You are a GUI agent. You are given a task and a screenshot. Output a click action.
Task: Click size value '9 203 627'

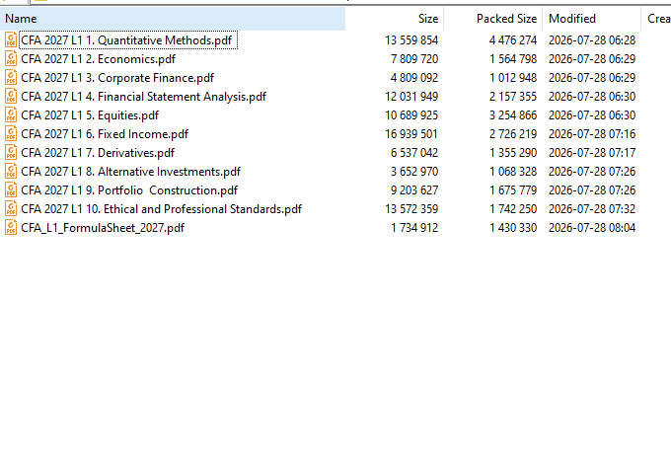click(x=414, y=190)
